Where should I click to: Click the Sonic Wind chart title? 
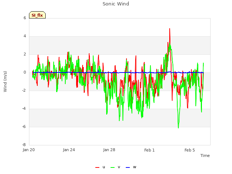click(x=116, y=4)
